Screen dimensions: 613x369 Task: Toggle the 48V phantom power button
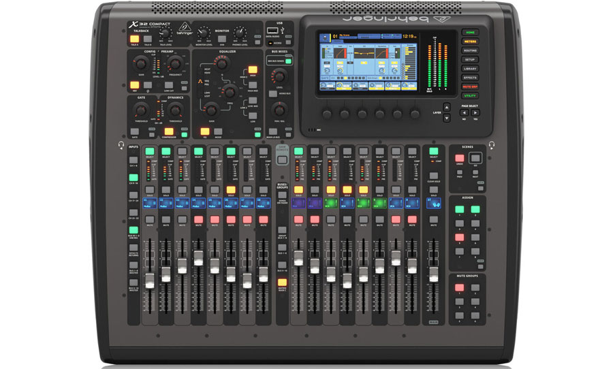[x=134, y=85]
